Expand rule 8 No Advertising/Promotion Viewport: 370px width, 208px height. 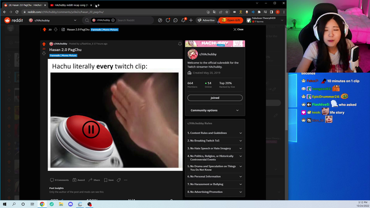(214, 192)
